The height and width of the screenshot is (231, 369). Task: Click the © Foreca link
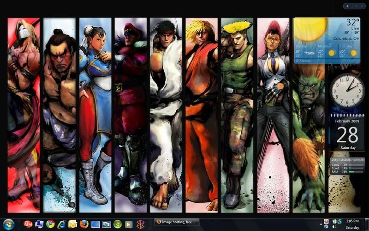point(303,61)
